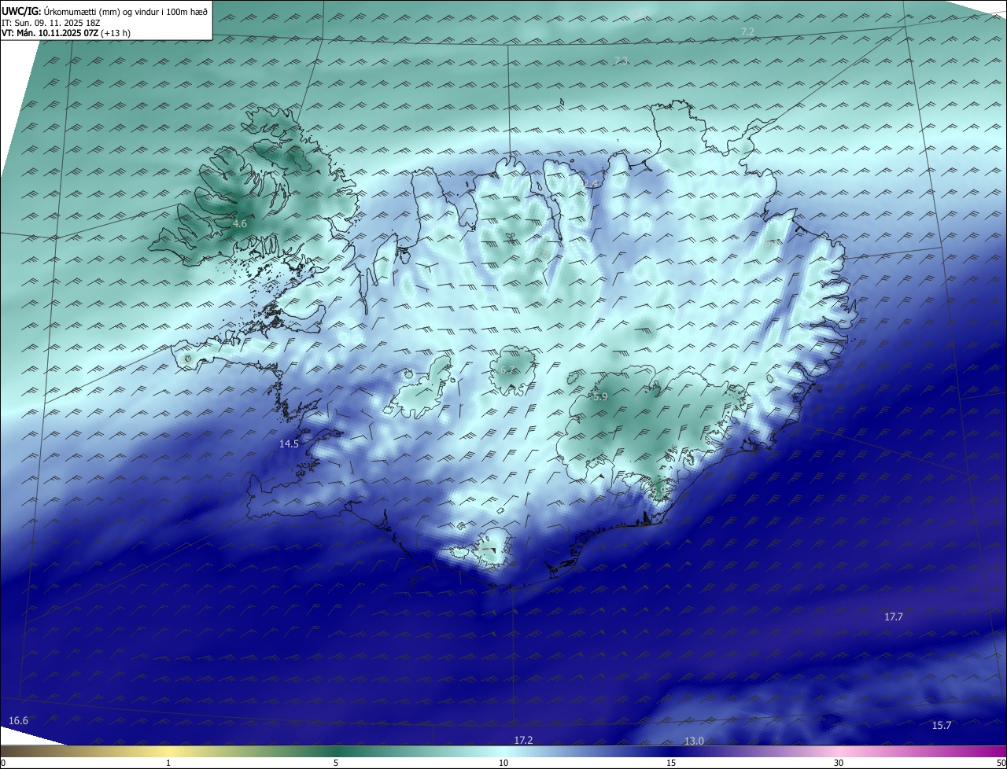The image size is (1007, 769).
Task: Click the color scale tick label 10
Action: pyautogui.click(x=503, y=763)
